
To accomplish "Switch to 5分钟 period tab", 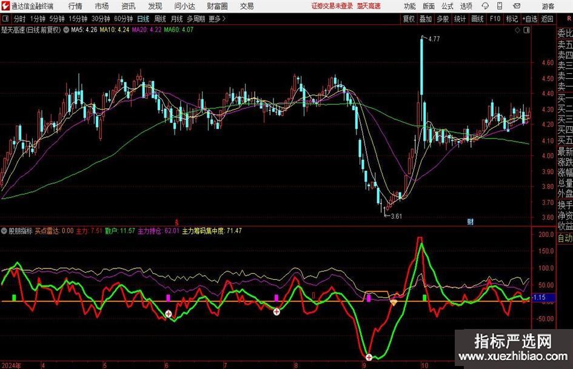I will pos(57,19).
